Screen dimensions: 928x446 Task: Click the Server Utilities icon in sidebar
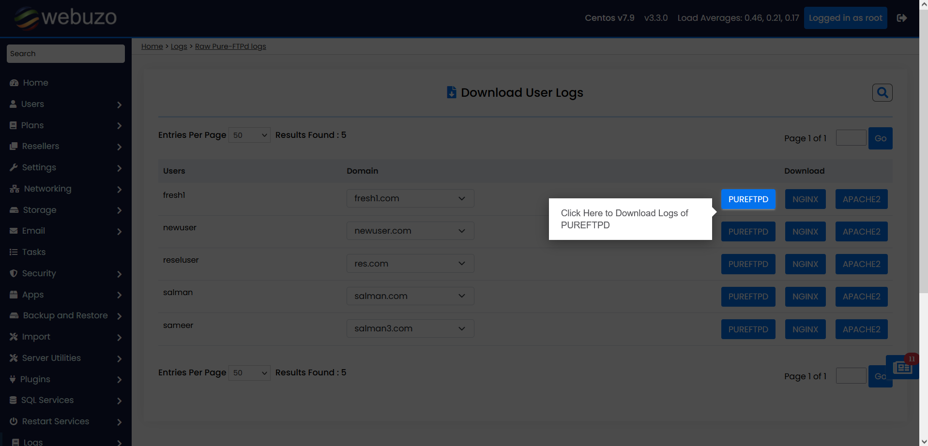point(14,358)
